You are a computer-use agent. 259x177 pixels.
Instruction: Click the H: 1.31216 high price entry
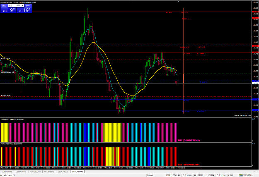(198, 175)
